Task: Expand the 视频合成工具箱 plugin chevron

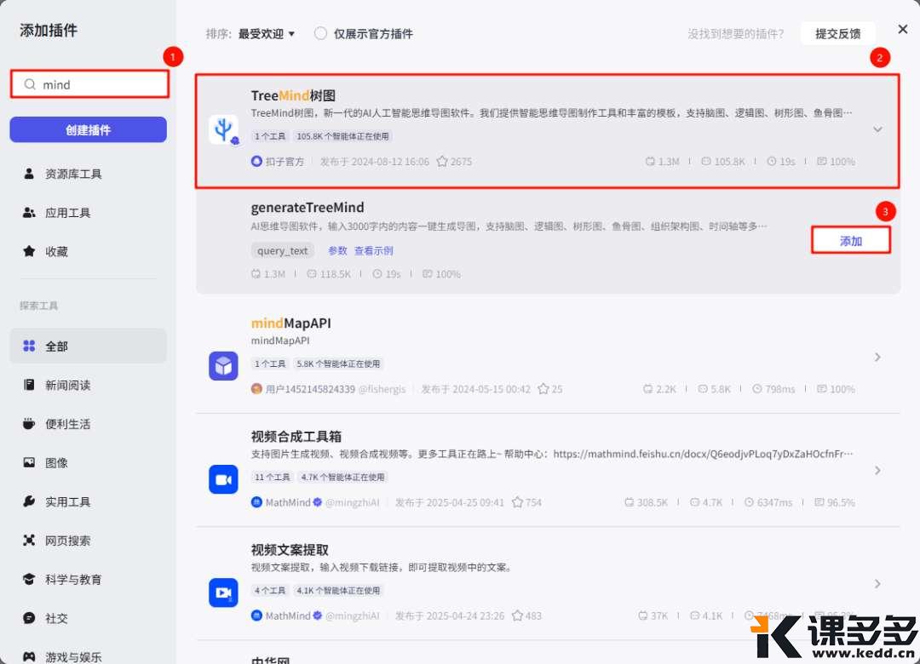Action: 877,471
